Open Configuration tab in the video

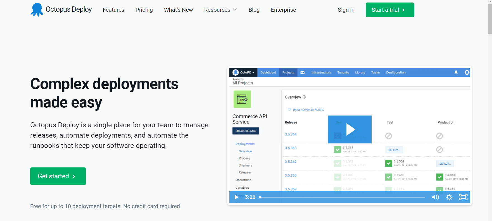(x=396, y=73)
